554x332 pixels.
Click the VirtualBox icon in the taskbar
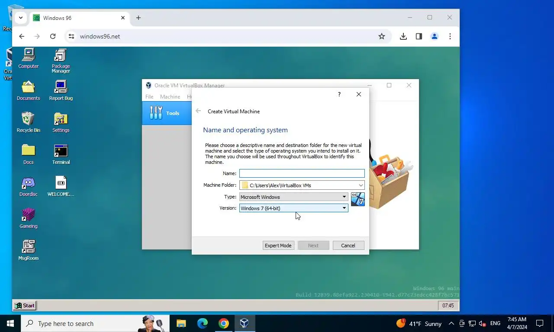coord(244,323)
